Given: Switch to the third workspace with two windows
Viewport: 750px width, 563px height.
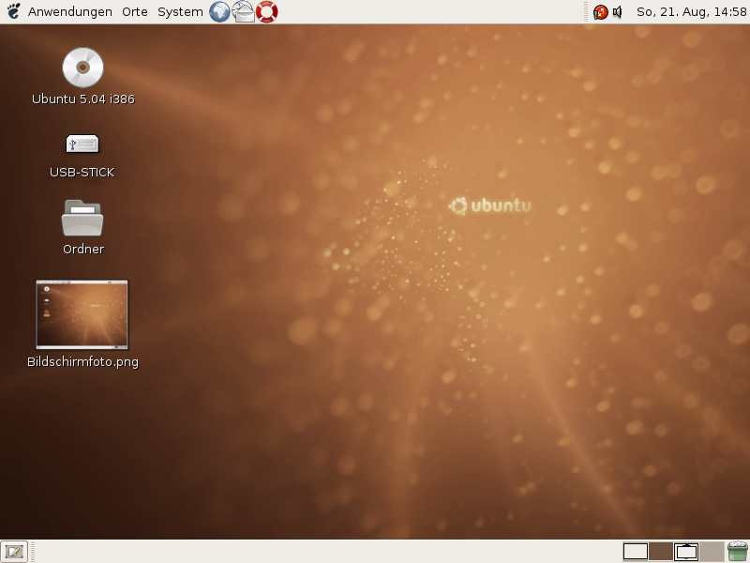Looking at the screenshot, I should tap(686, 552).
